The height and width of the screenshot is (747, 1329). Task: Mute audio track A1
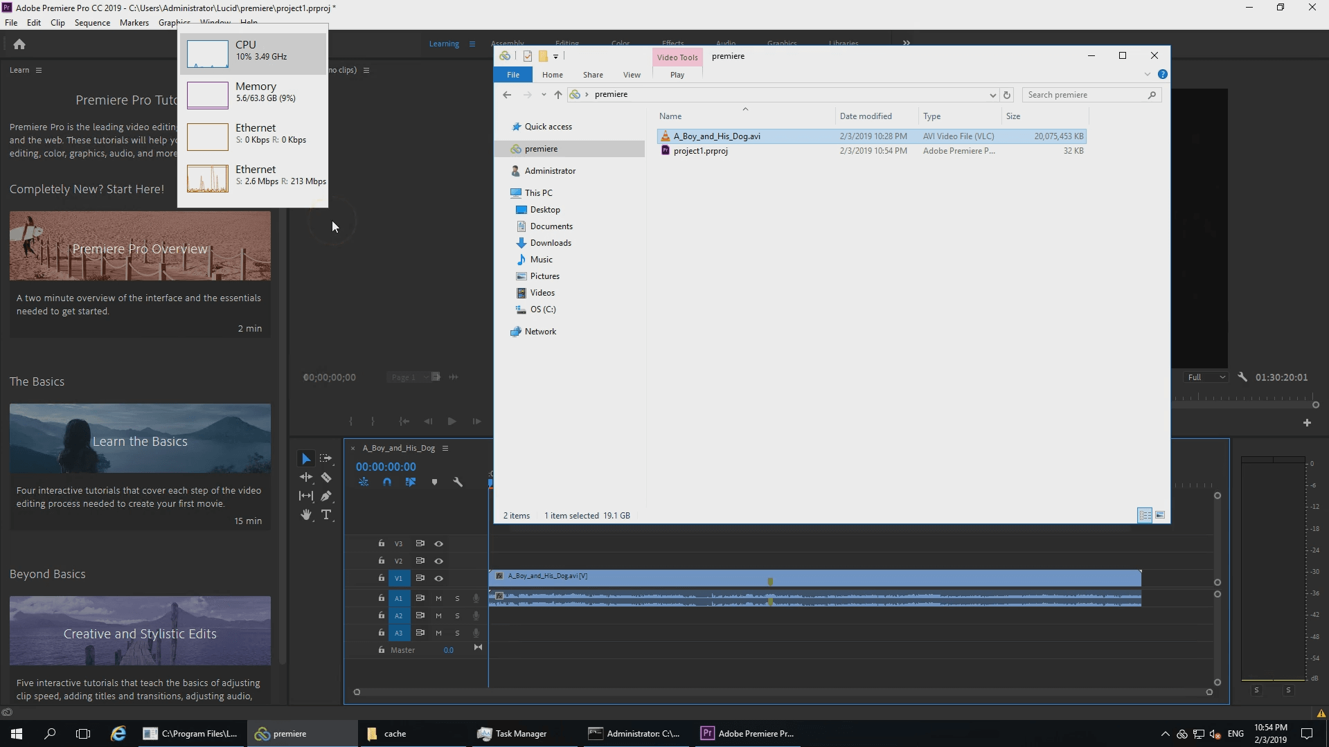(438, 598)
